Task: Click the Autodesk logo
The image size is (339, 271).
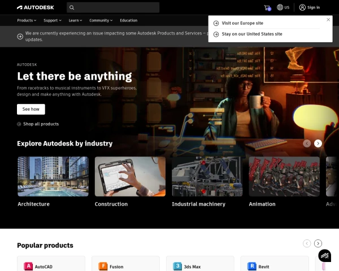Action: (36, 7)
